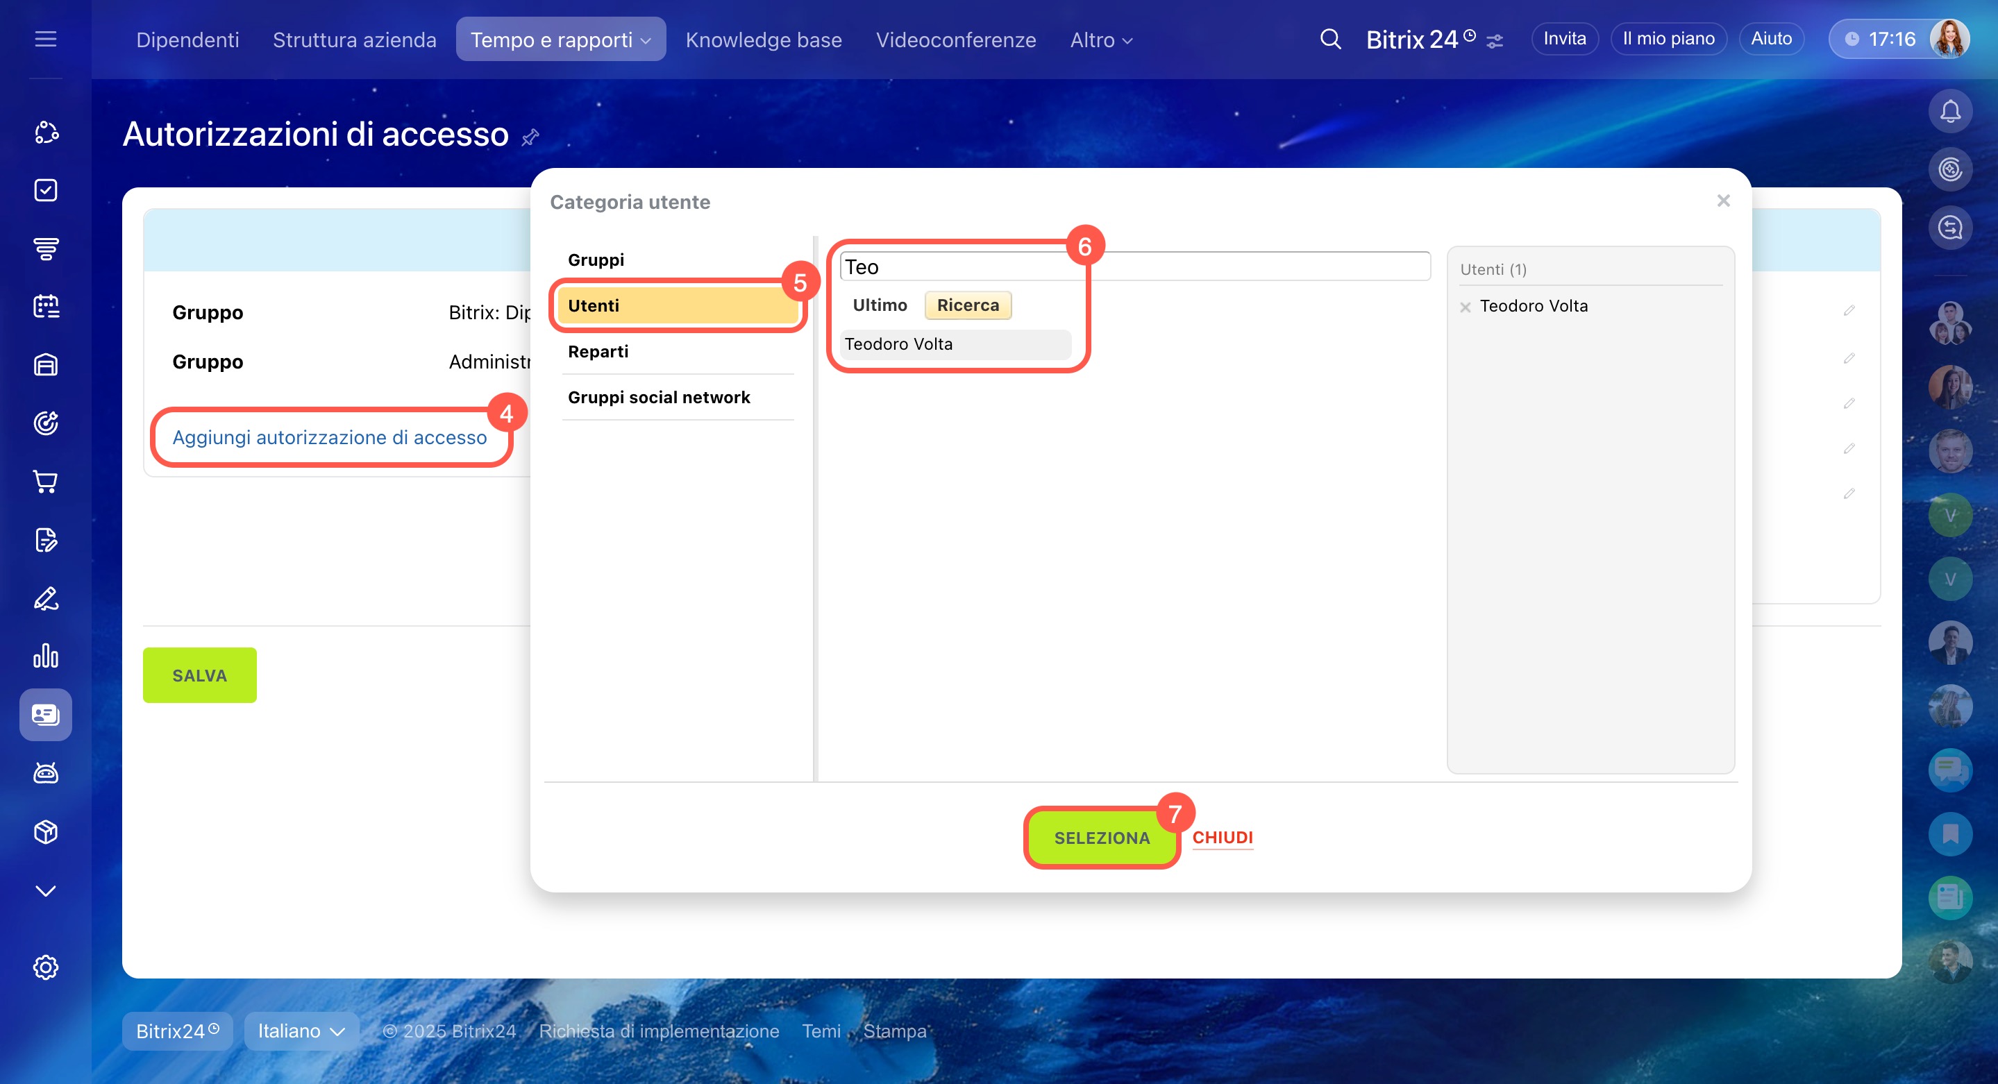The image size is (1998, 1084).
Task: Switch to the Ultimo filter
Action: point(880,305)
